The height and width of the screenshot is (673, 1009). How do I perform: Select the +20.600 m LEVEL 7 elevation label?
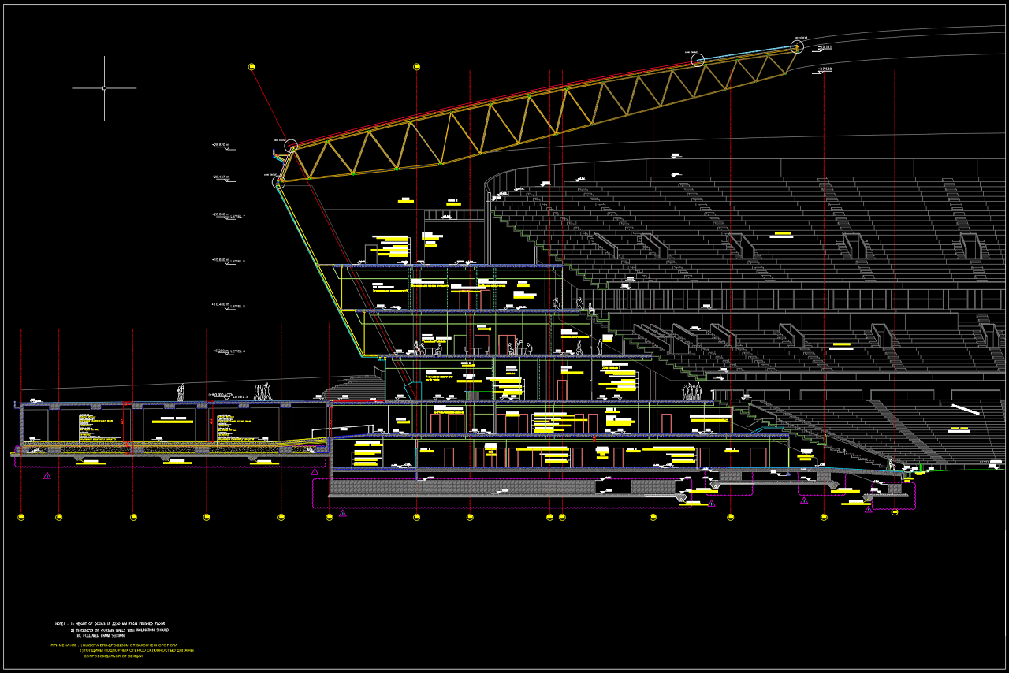click(x=229, y=215)
